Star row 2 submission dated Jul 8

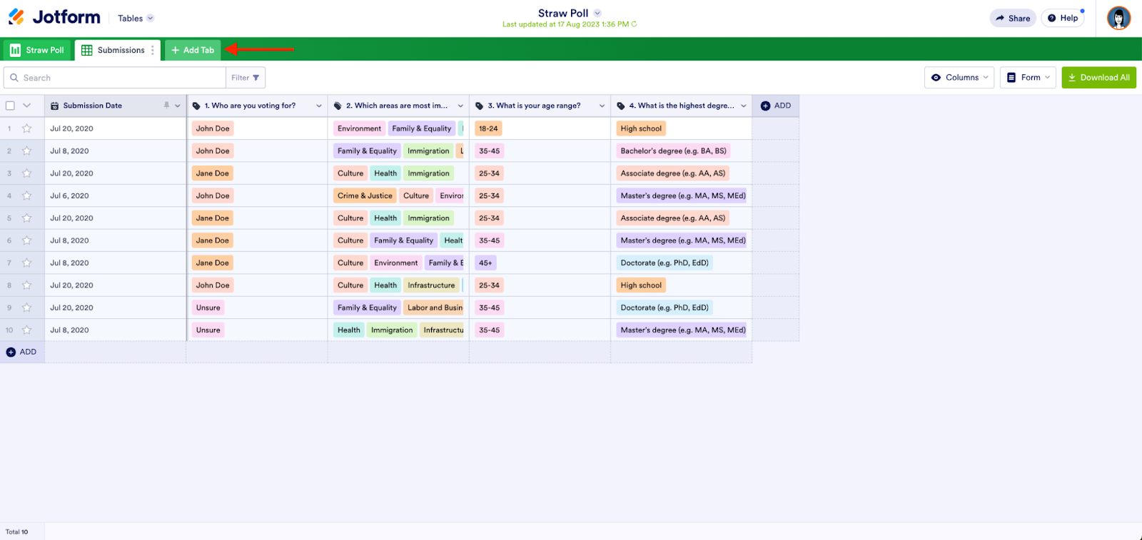(x=27, y=151)
